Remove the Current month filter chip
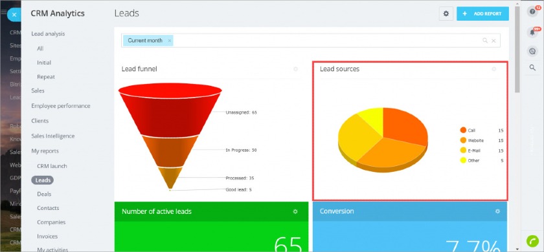The image size is (544, 252). click(x=169, y=41)
